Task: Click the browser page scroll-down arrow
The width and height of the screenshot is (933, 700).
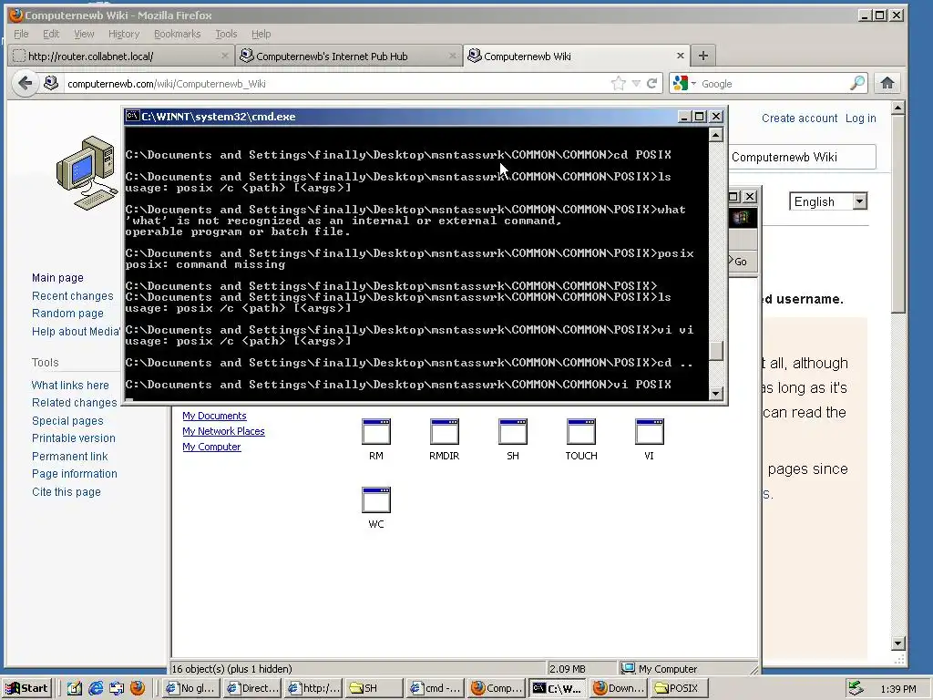Action: [x=898, y=643]
